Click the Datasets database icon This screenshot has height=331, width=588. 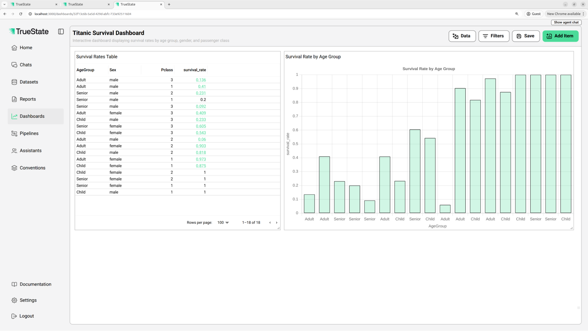click(14, 82)
